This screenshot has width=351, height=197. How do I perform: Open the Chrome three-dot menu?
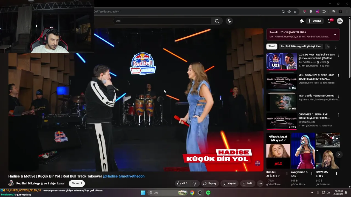347,11
